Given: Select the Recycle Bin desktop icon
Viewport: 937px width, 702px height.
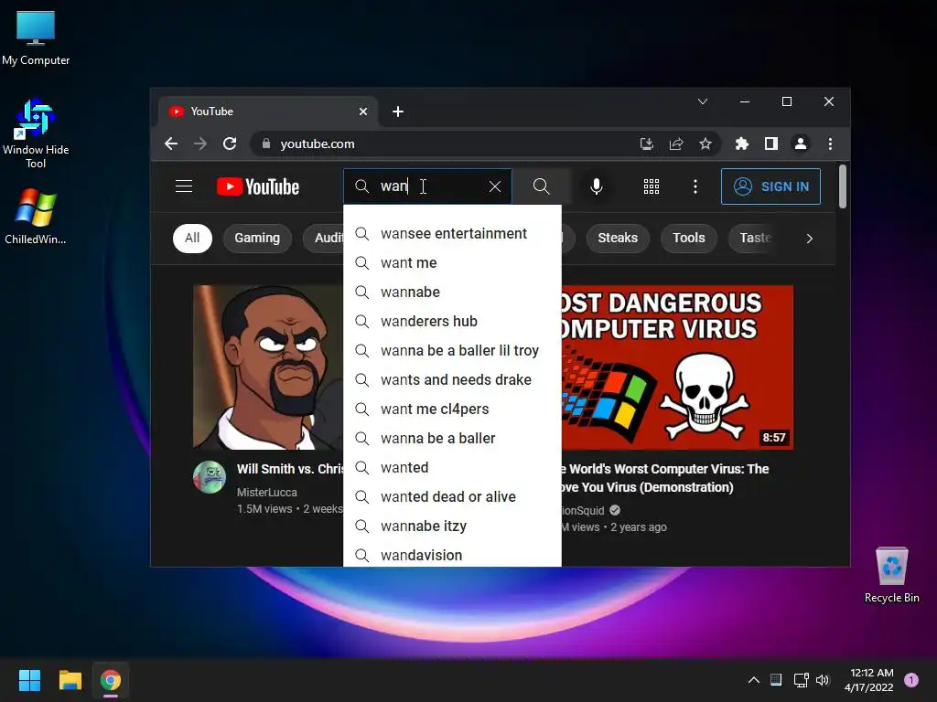Looking at the screenshot, I should (891, 576).
